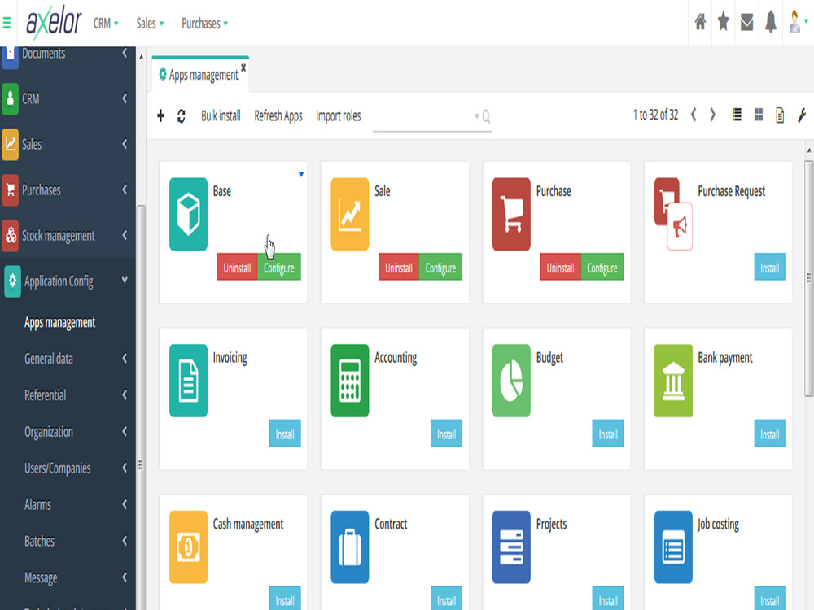Open the user profile avatar menu
The height and width of the screenshot is (610, 814).
pyautogui.click(x=798, y=22)
